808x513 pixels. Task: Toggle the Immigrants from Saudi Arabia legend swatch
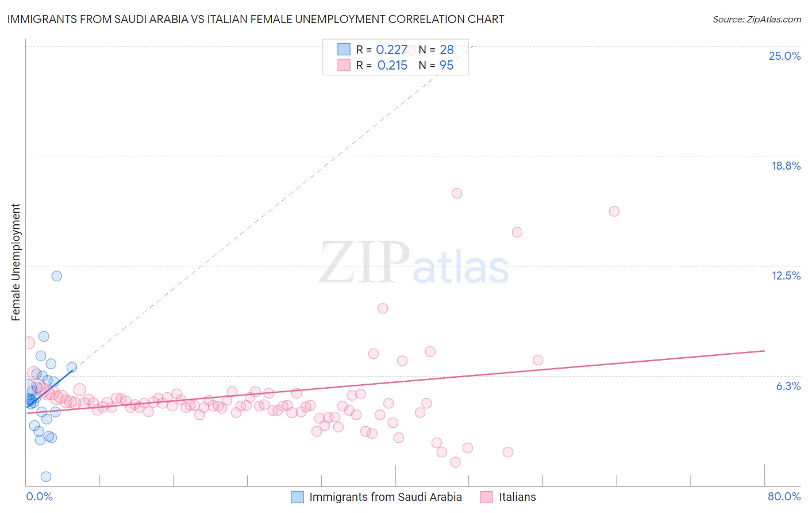click(x=297, y=497)
